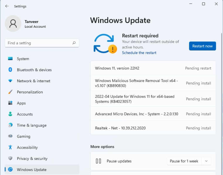Click Tanveer Local Account name

pos(35,24)
